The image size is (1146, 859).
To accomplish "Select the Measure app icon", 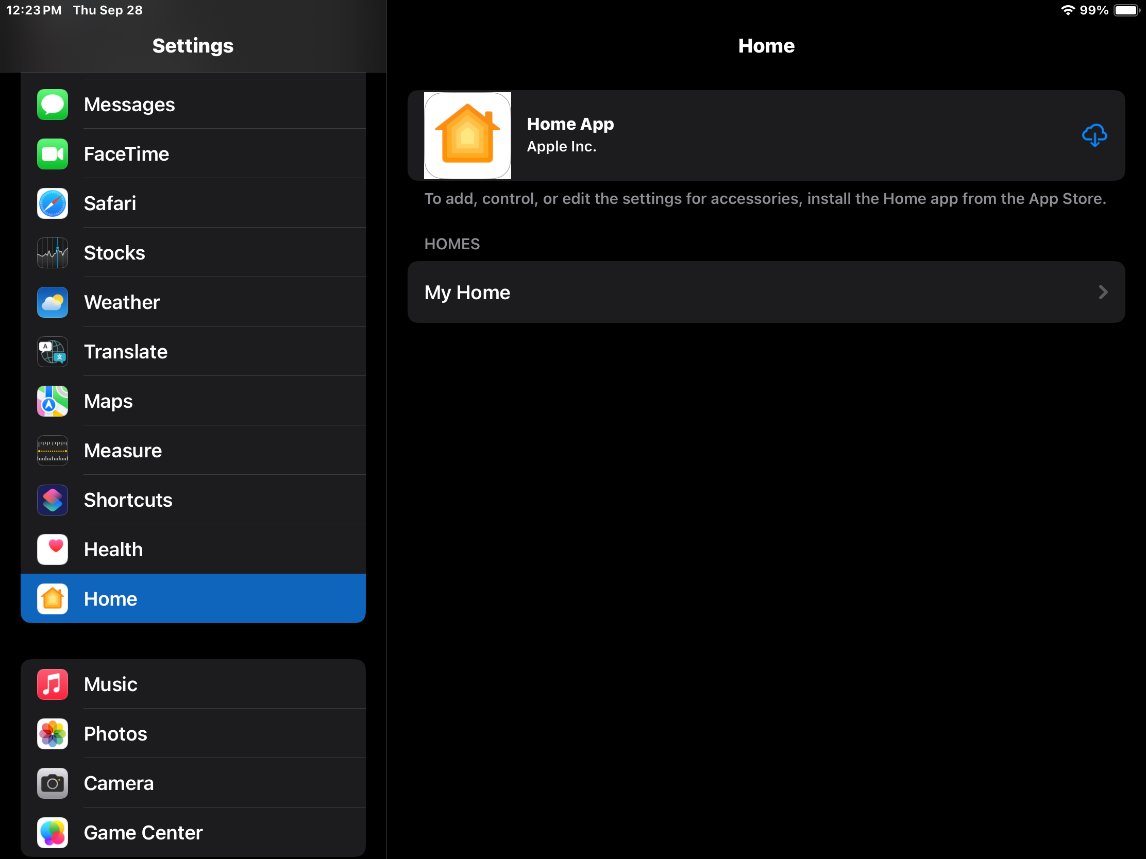I will (x=53, y=450).
